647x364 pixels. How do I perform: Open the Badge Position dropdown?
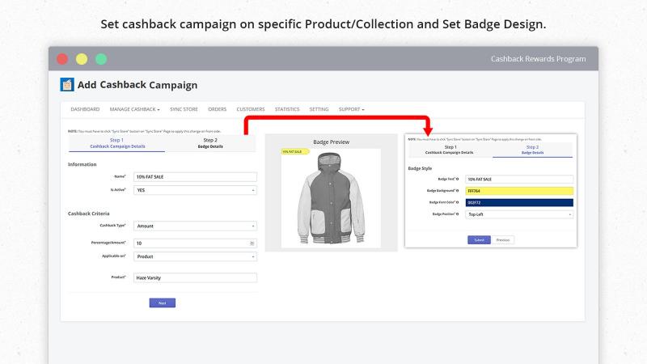coord(519,214)
